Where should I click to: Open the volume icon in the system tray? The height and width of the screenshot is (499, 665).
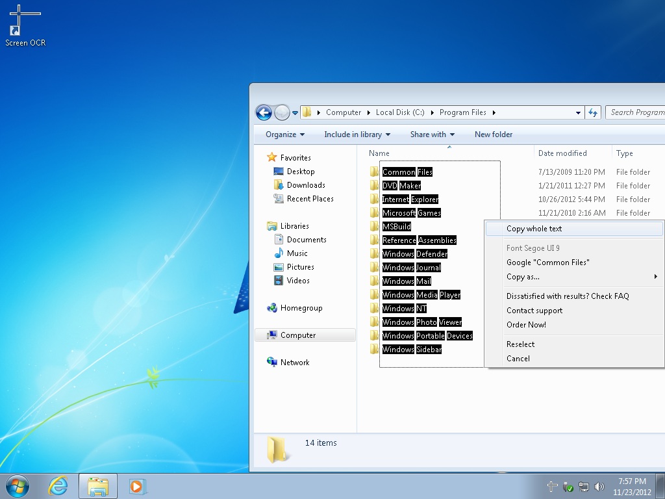599,486
